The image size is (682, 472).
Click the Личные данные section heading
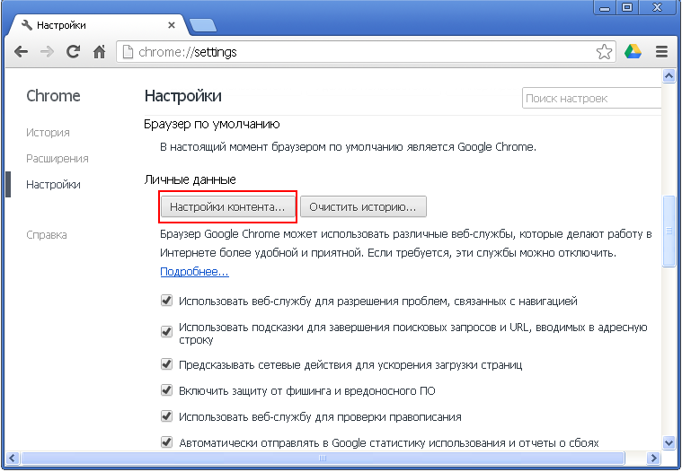[x=190, y=179]
